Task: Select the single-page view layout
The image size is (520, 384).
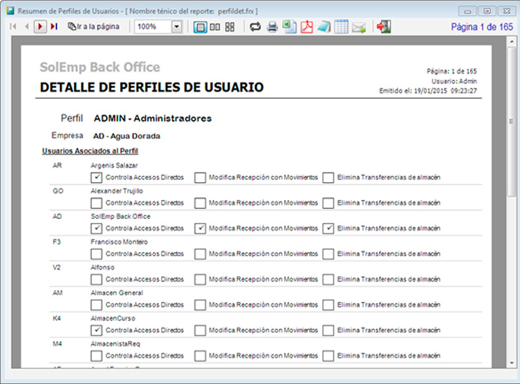Action: click(x=200, y=27)
